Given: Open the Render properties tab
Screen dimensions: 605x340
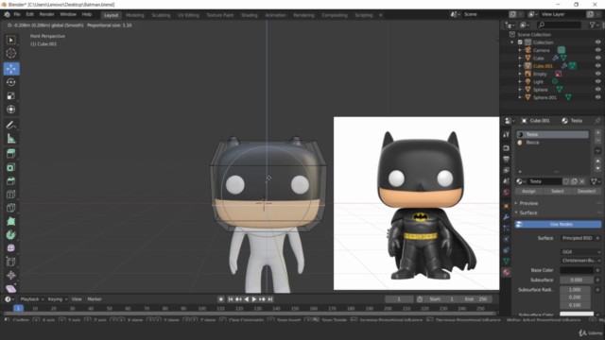Looking at the screenshot, I should 507,148.
